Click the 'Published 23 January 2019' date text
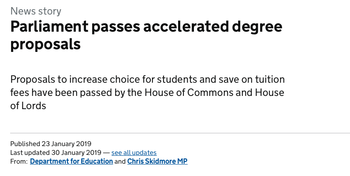Image resolution: width=350 pixels, height=176 pixels. [51, 144]
